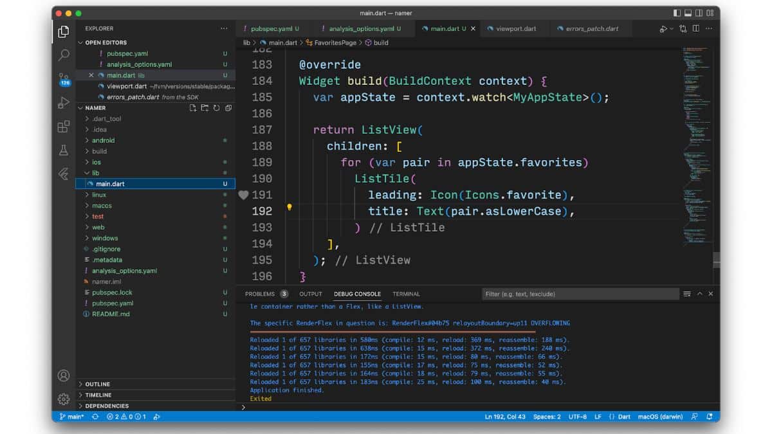Close the bottom panel
Image resolution: width=772 pixels, height=434 pixels.
711,294
